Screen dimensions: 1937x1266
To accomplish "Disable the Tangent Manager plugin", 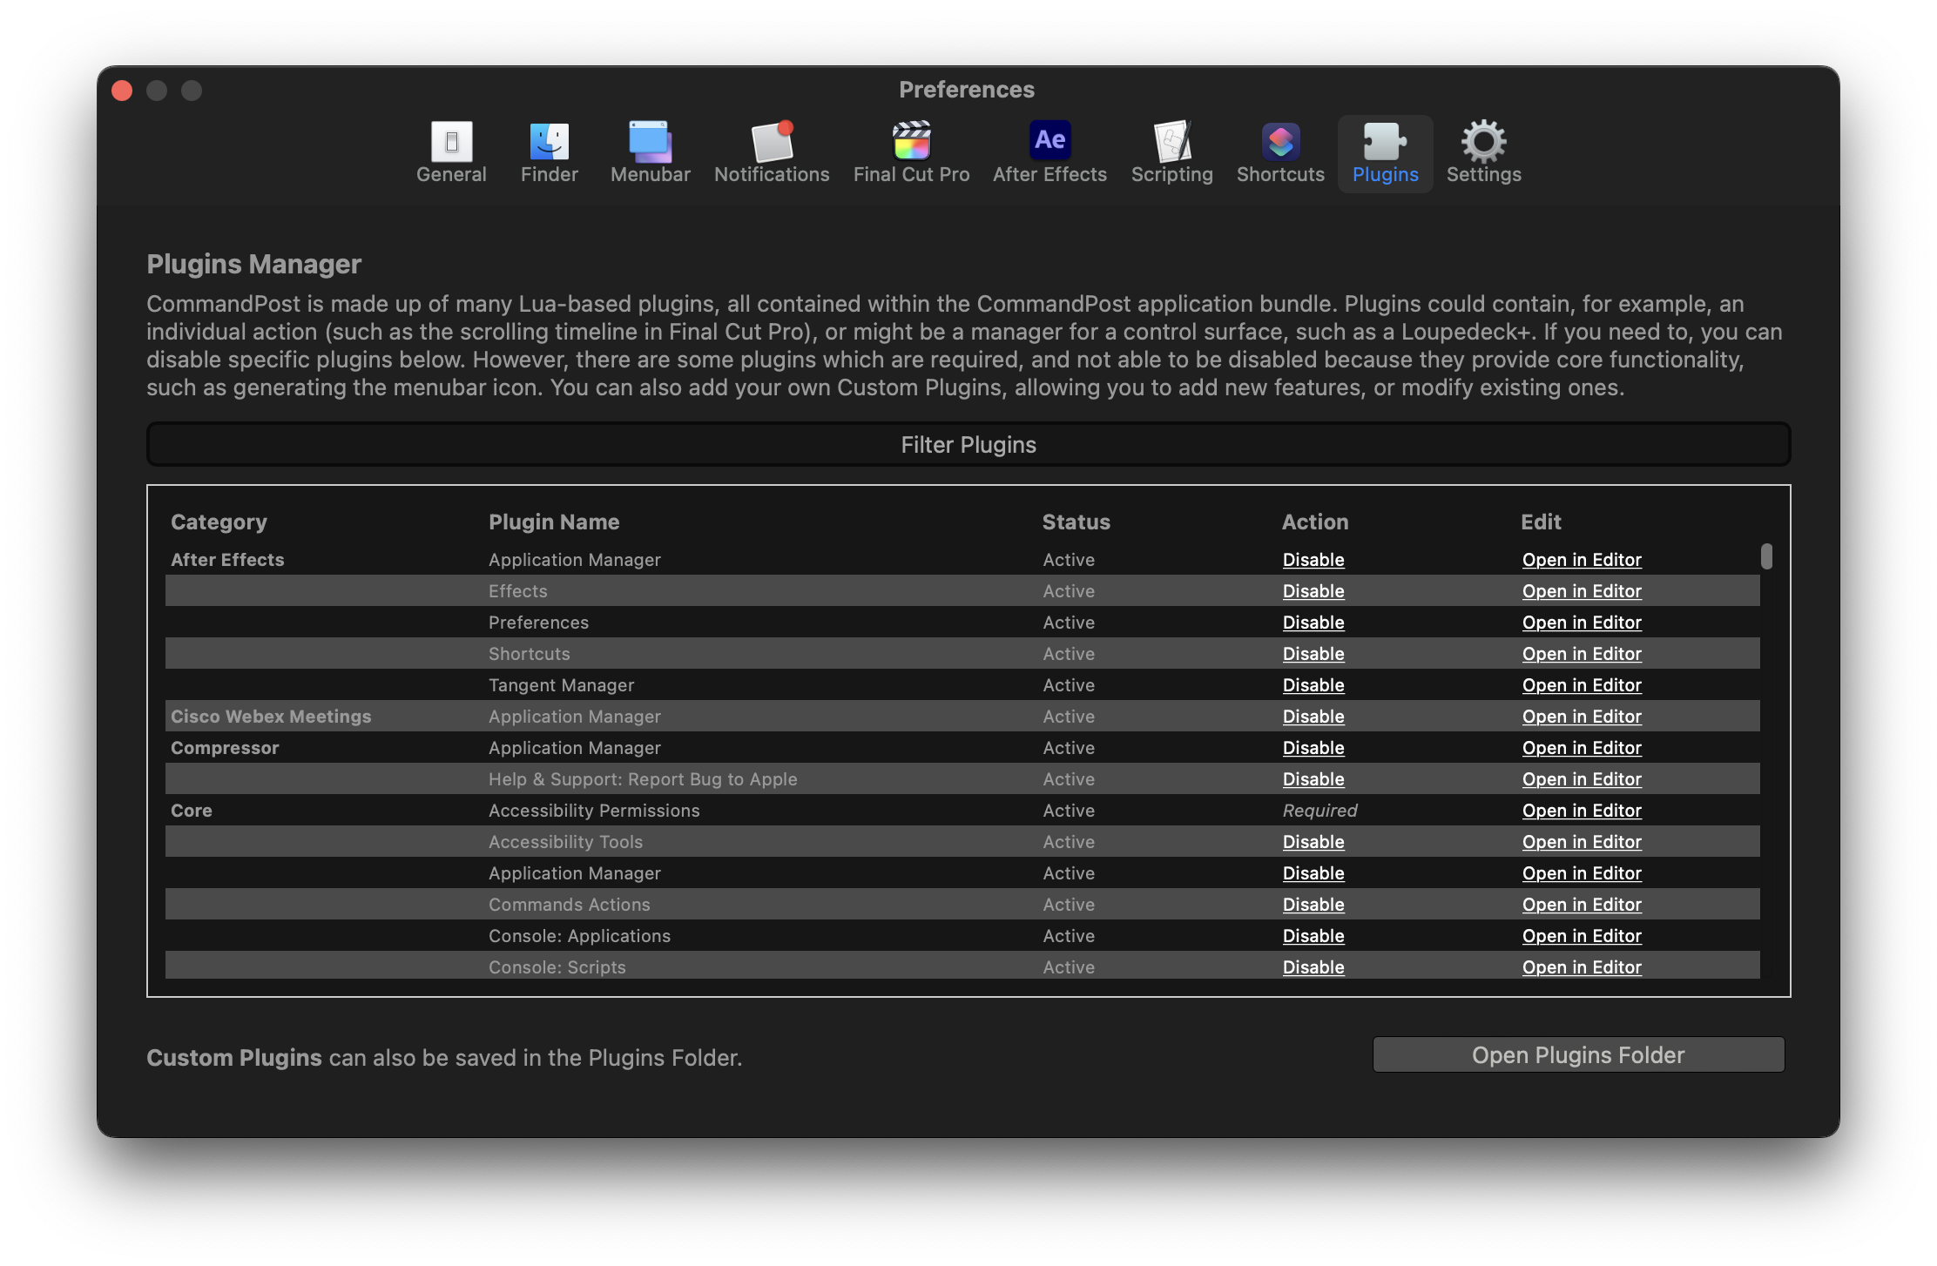I will [1313, 685].
